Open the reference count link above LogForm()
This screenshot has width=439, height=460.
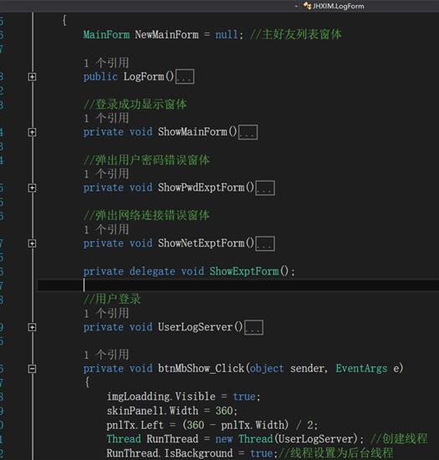[106, 63]
